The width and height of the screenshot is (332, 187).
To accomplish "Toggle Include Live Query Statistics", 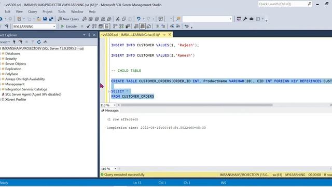I will point(121,26).
